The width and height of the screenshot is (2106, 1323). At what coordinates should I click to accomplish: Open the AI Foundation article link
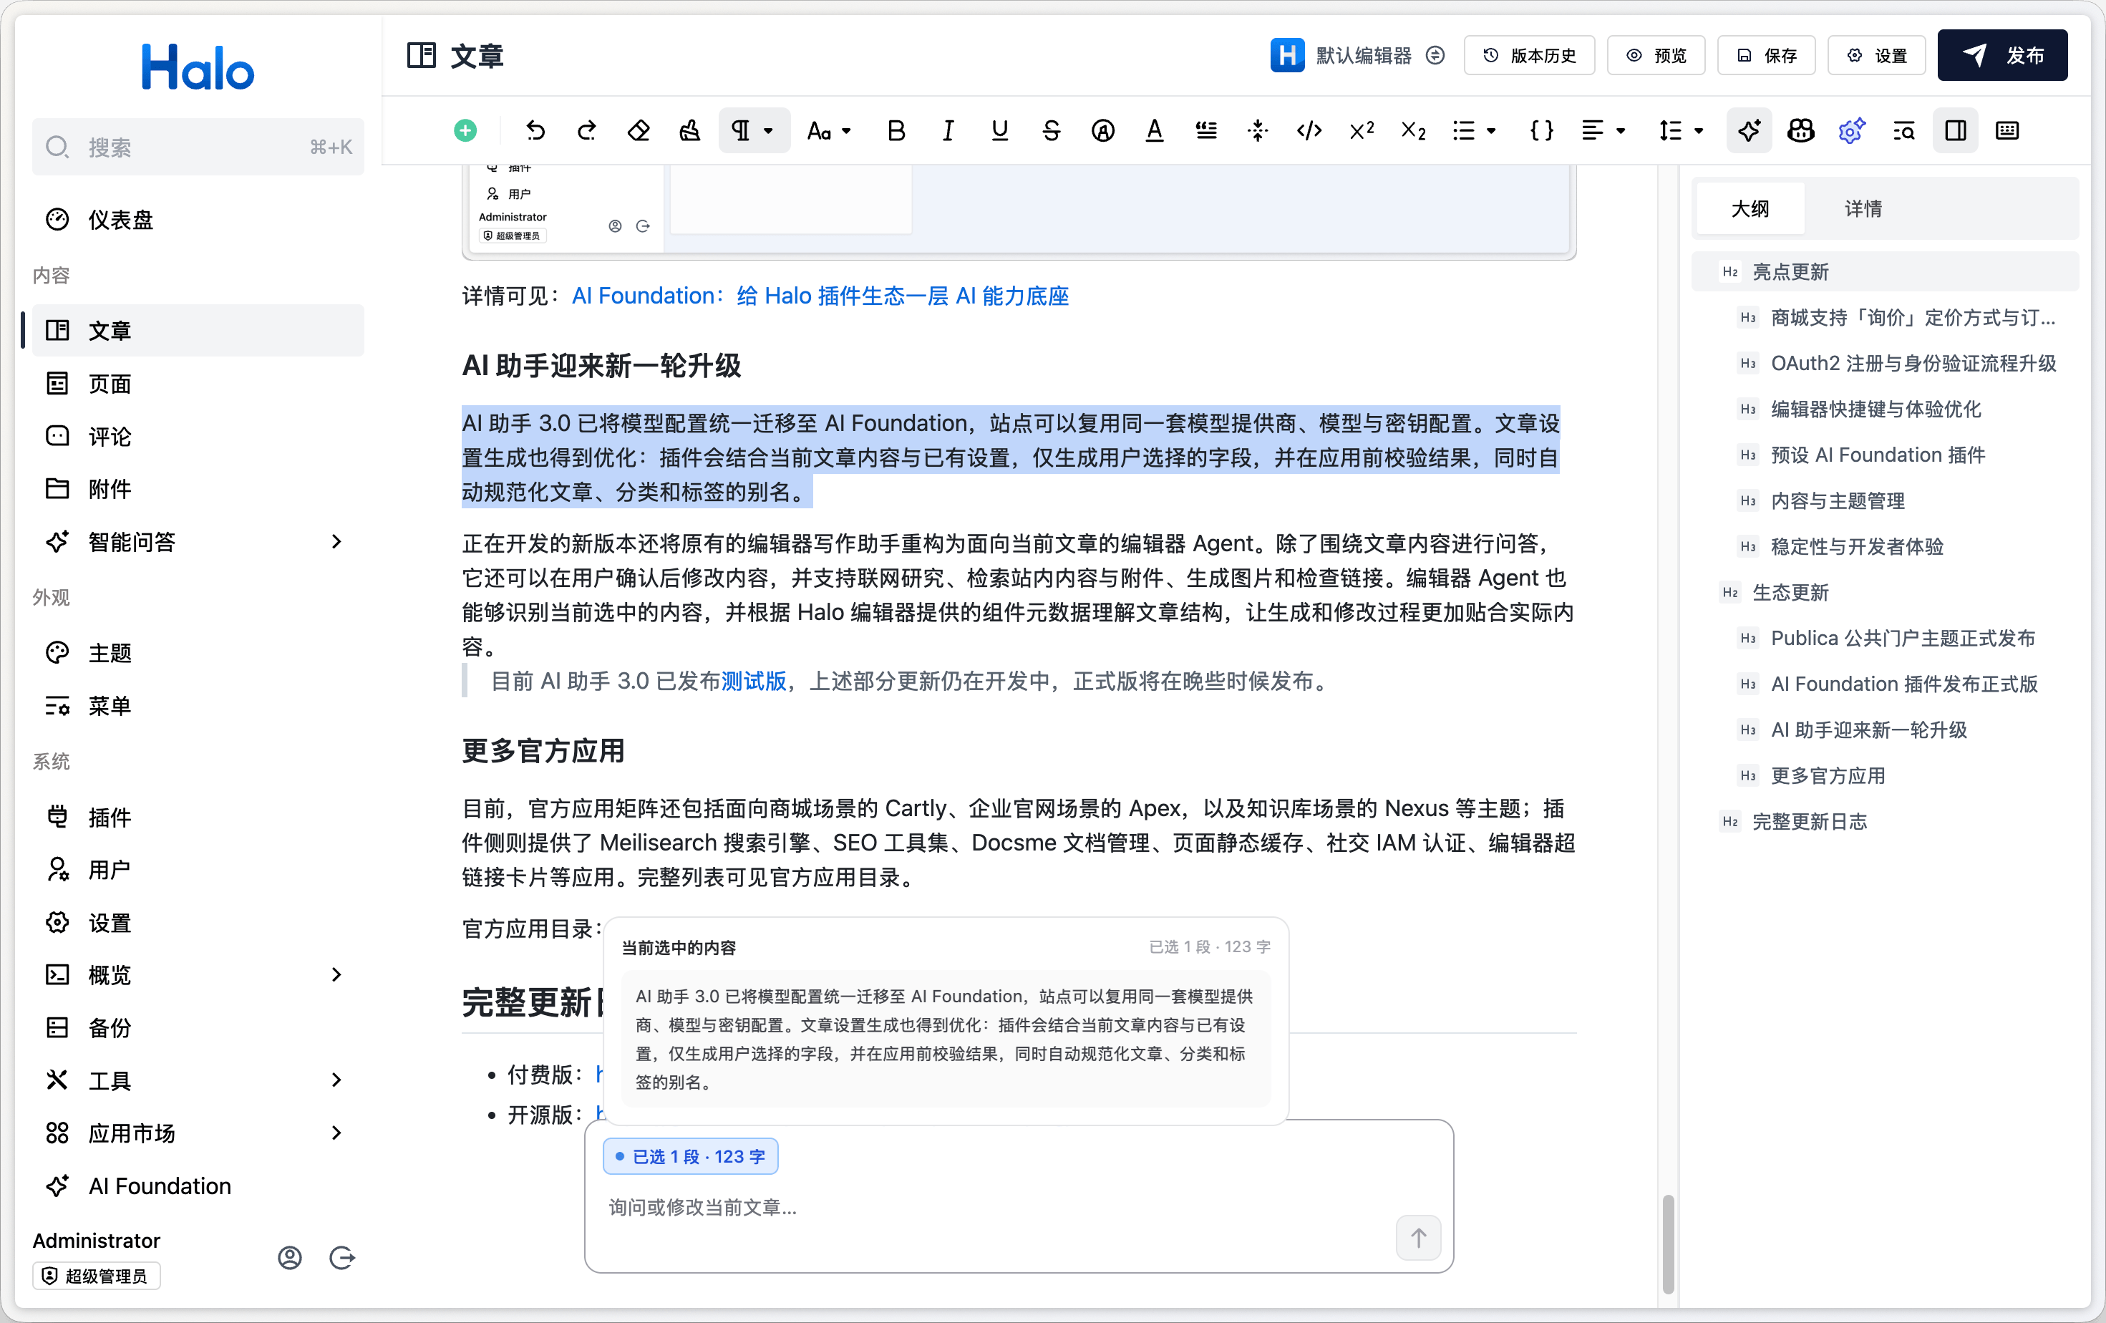[x=820, y=296]
